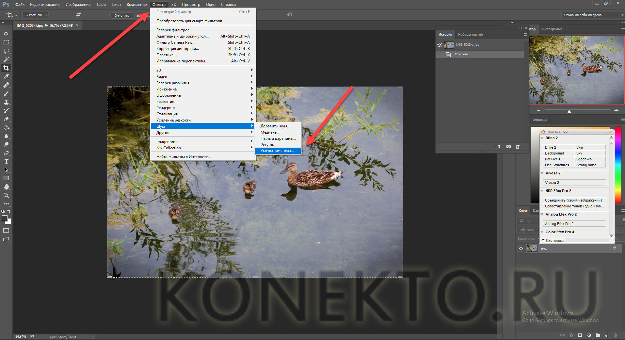The width and height of the screenshot is (625, 340).
Task: Select the Zoom tool
Action: (x=6, y=195)
